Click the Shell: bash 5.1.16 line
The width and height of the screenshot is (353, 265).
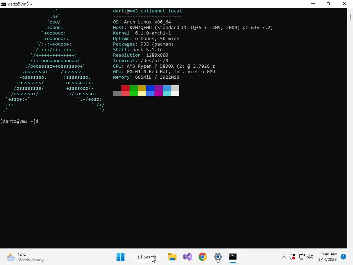coord(138,50)
